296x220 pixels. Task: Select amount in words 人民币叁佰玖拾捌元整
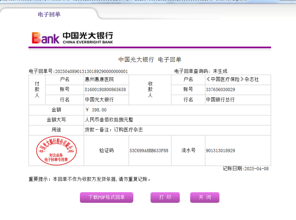pos(109,120)
